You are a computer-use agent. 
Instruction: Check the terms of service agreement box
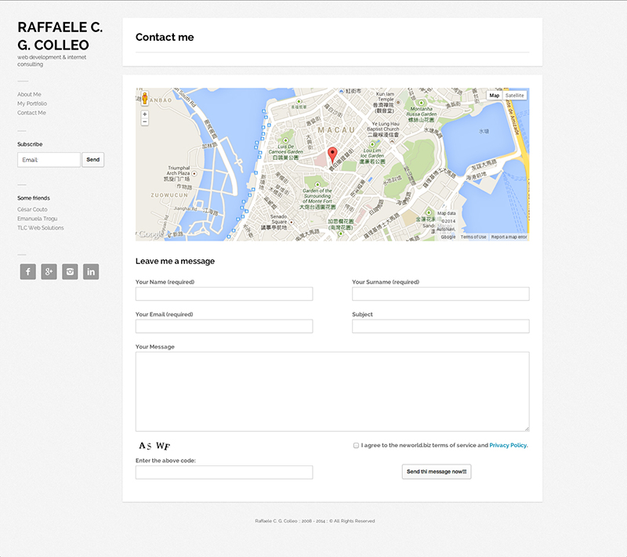[x=356, y=445]
